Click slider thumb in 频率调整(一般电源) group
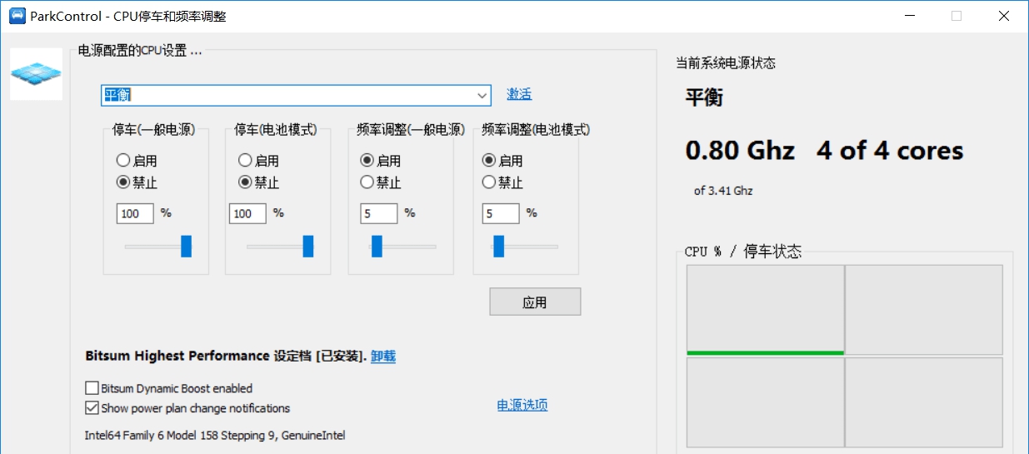This screenshot has height=454, width=1029. coord(377,246)
